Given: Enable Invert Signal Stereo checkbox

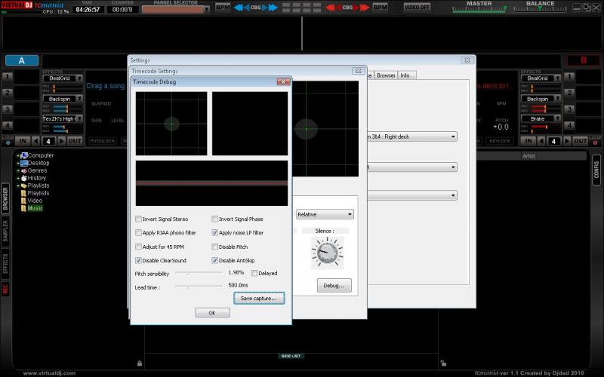Looking at the screenshot, I should [138, 219].
